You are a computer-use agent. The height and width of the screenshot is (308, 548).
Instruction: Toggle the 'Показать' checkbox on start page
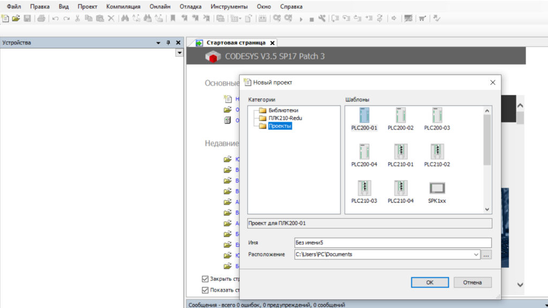205,290
